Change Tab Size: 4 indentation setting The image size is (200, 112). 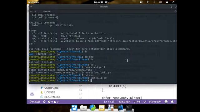(x=125, y=102)
